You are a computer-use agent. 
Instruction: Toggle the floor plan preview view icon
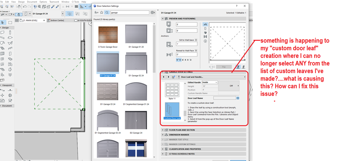tap(205, 24)
